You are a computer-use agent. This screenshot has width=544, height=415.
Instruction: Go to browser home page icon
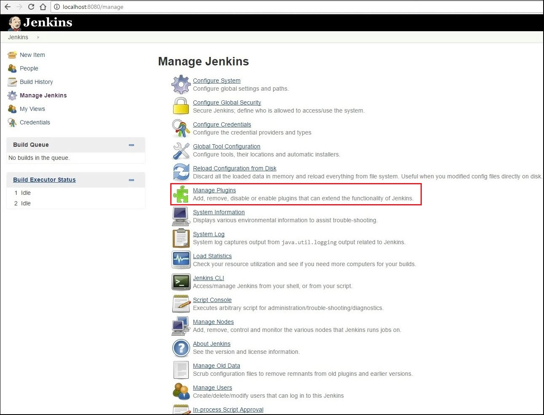pos(43,7)
